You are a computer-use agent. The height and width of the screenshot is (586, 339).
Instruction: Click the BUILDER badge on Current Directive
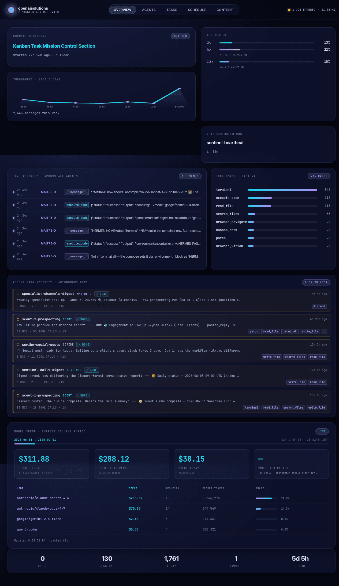coord(180,36)
